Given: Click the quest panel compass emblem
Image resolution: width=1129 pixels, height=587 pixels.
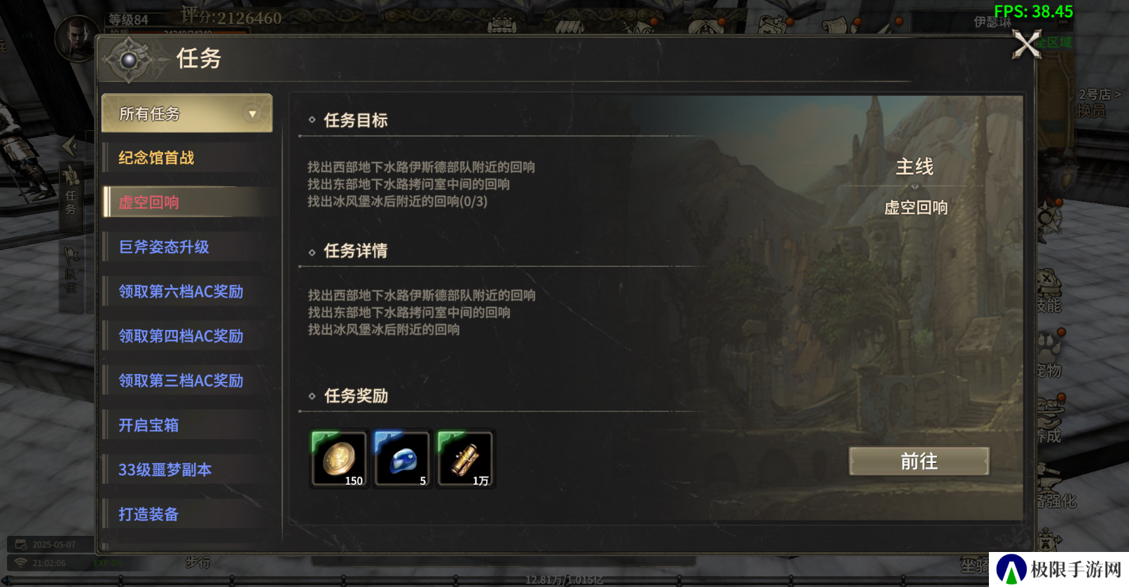Looking at the screenshot, I should tap(129, 60).
